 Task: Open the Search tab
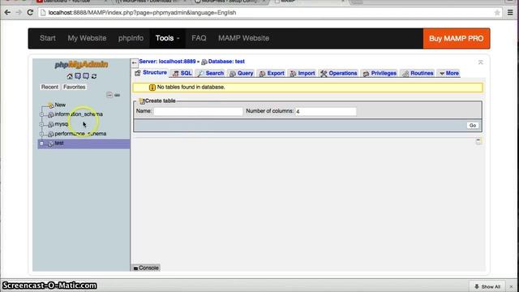pyautogui.click(x=211, y=73)
